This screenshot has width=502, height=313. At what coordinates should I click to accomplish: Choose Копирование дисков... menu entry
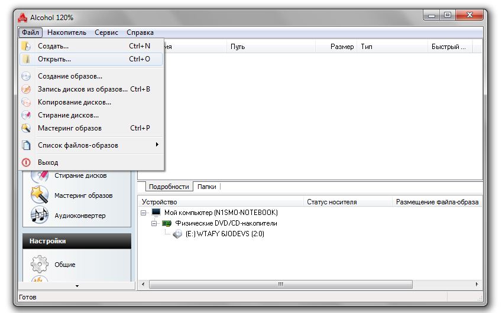[x=91, y=102]
